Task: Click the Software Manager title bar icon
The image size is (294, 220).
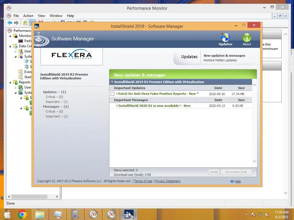Action: [x=37, y=26]
